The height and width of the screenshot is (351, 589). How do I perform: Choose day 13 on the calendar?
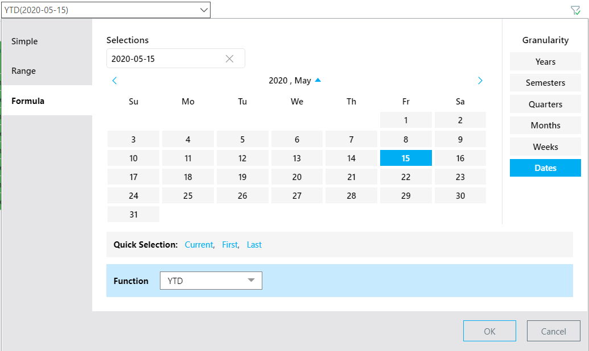pos(296,158)
